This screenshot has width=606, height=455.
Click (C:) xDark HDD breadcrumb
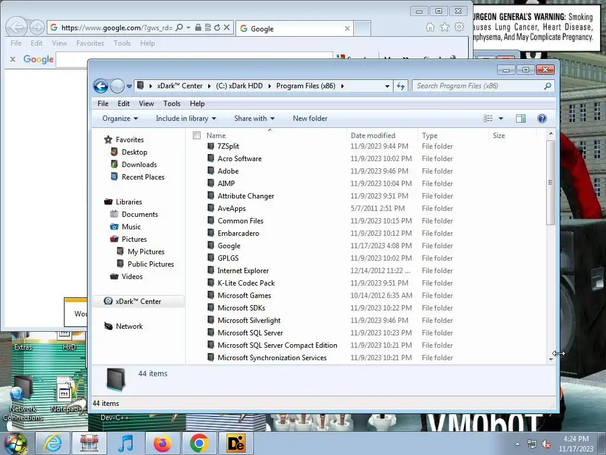coord(239,86)
